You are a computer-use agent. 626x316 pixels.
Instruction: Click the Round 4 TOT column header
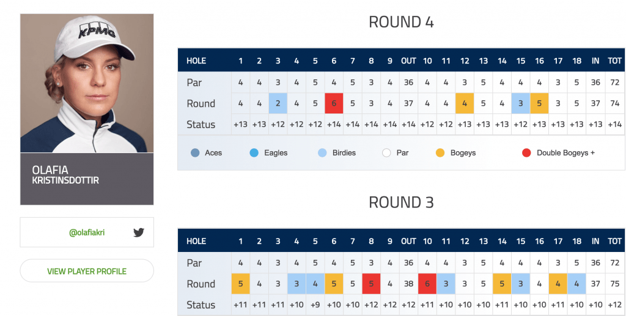click(x=615, y=60)
